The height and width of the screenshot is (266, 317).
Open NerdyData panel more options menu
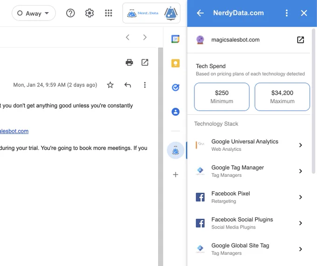coord(287,13)
